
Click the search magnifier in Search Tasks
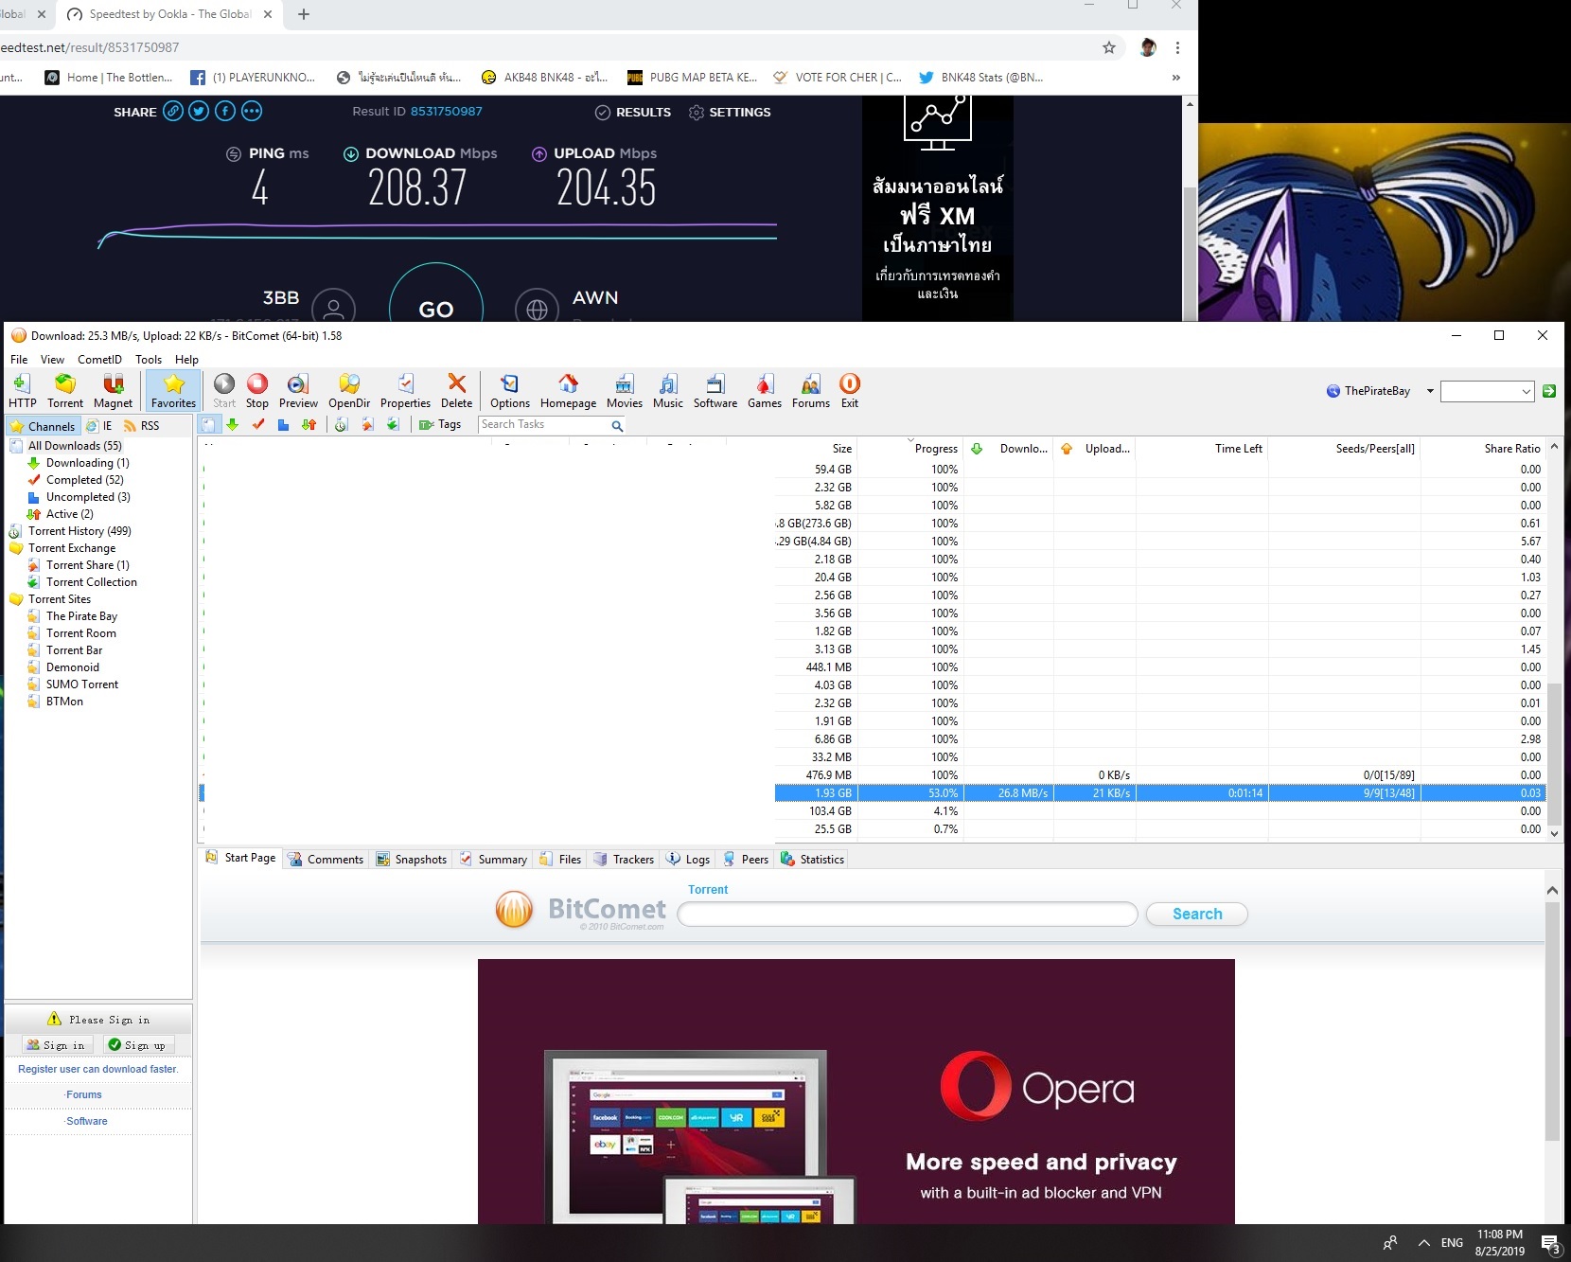[x=617, y=426]
